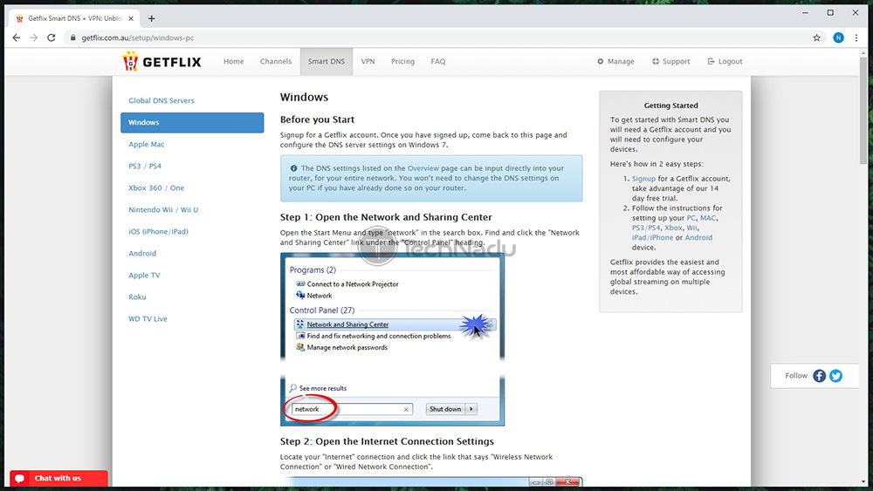Screen dimensions: 873x491
Task: Click Android link in Getting Started panel
Action: (698, 238)
